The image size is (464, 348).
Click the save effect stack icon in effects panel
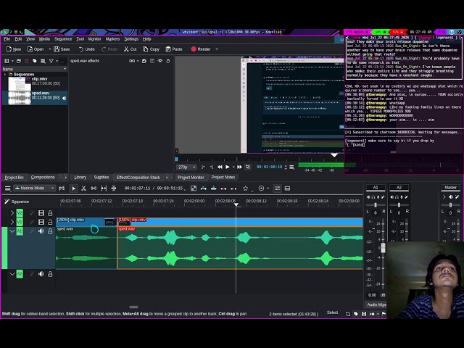pos(144,61)
